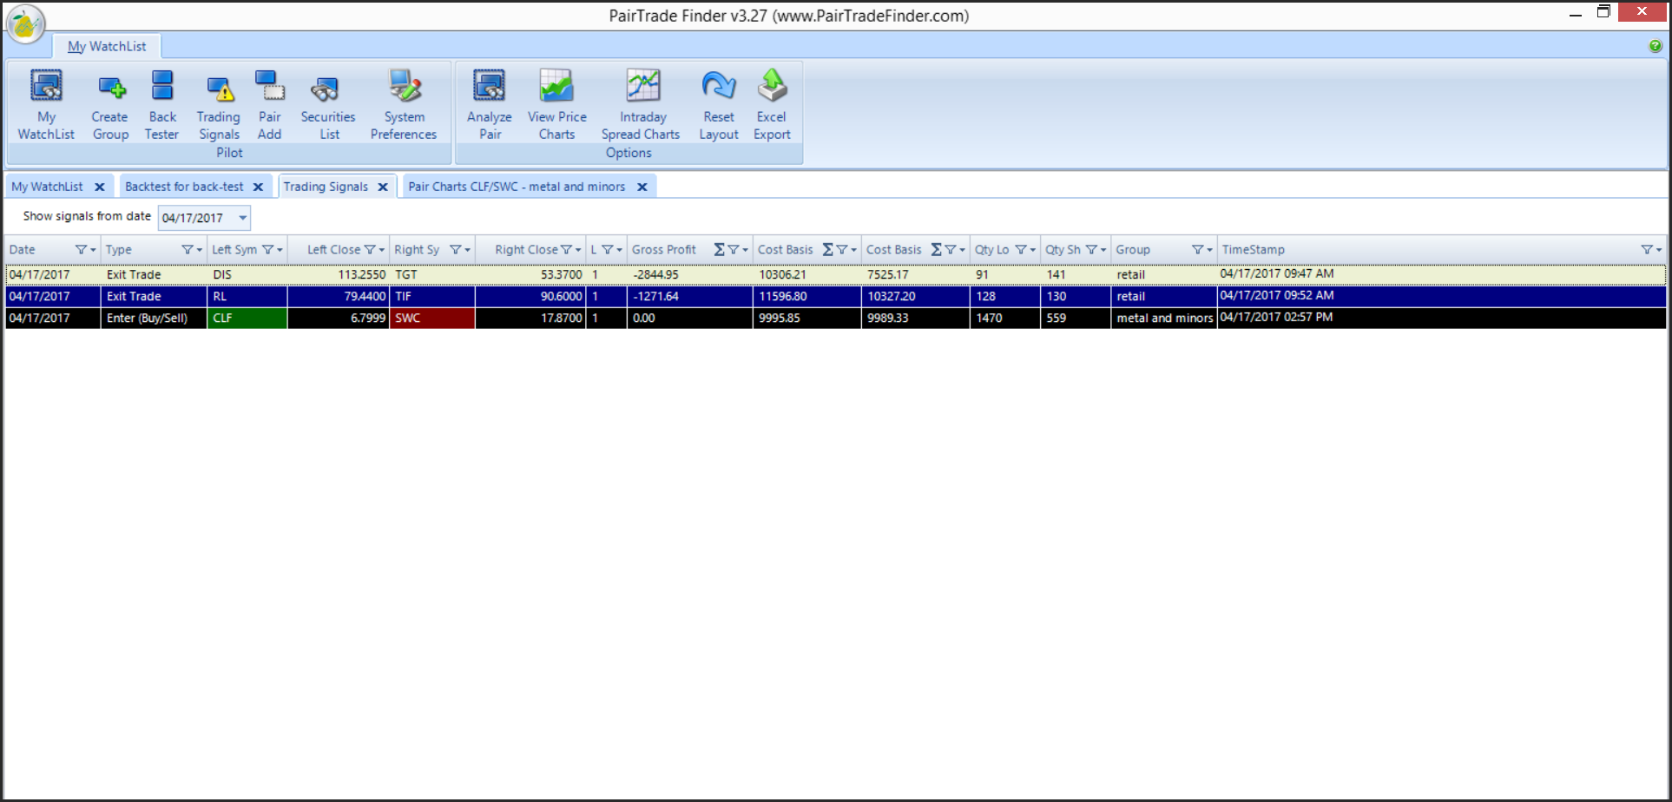Open the Securities List
Screen dimensions: 1672x802
[x=328, y=104]
